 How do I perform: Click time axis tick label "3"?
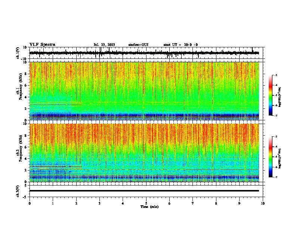click(x=99, y=203)
